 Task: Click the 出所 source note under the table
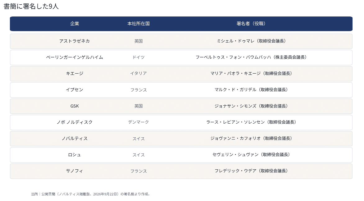point(91,194)
